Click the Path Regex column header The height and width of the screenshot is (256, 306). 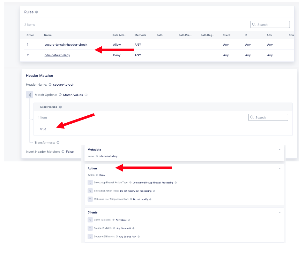click(207, 35)
